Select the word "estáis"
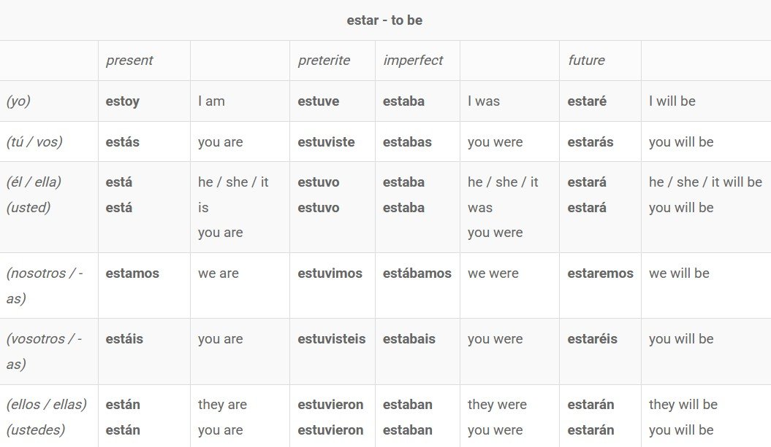The height and width of the screenshot is (447, 771). pyautogui.click(x=124, y=339)
